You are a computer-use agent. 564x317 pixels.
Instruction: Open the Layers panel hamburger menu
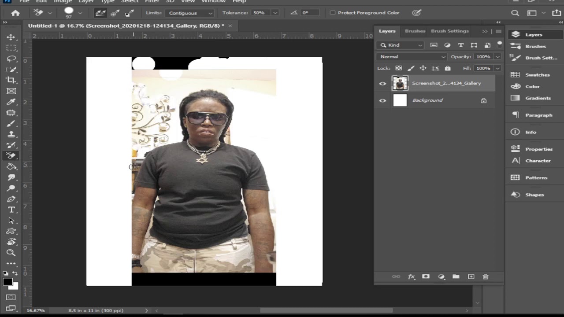pos(498,31)
